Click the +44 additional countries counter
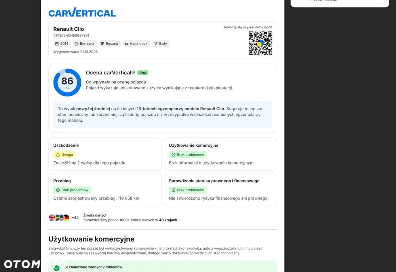Screen dimensions: 396x272 pyautogui.click(x=75, y=217)
